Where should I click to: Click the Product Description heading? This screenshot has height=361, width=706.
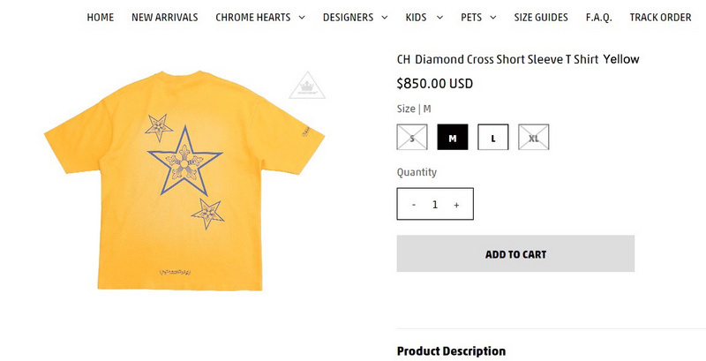[x=451, y=351]
